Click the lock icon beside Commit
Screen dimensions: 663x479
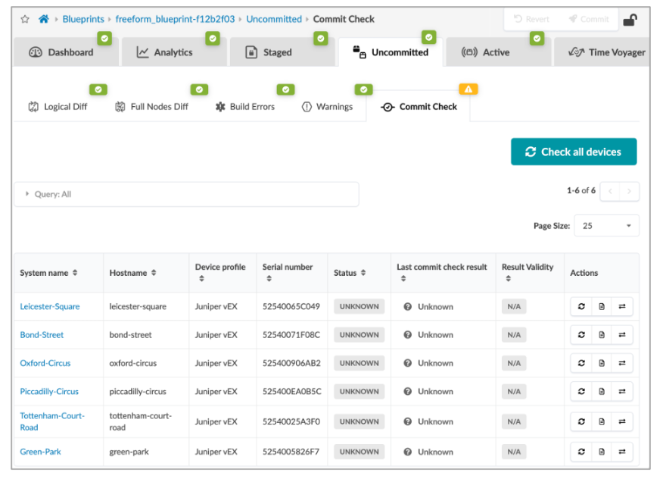point(630,20)
